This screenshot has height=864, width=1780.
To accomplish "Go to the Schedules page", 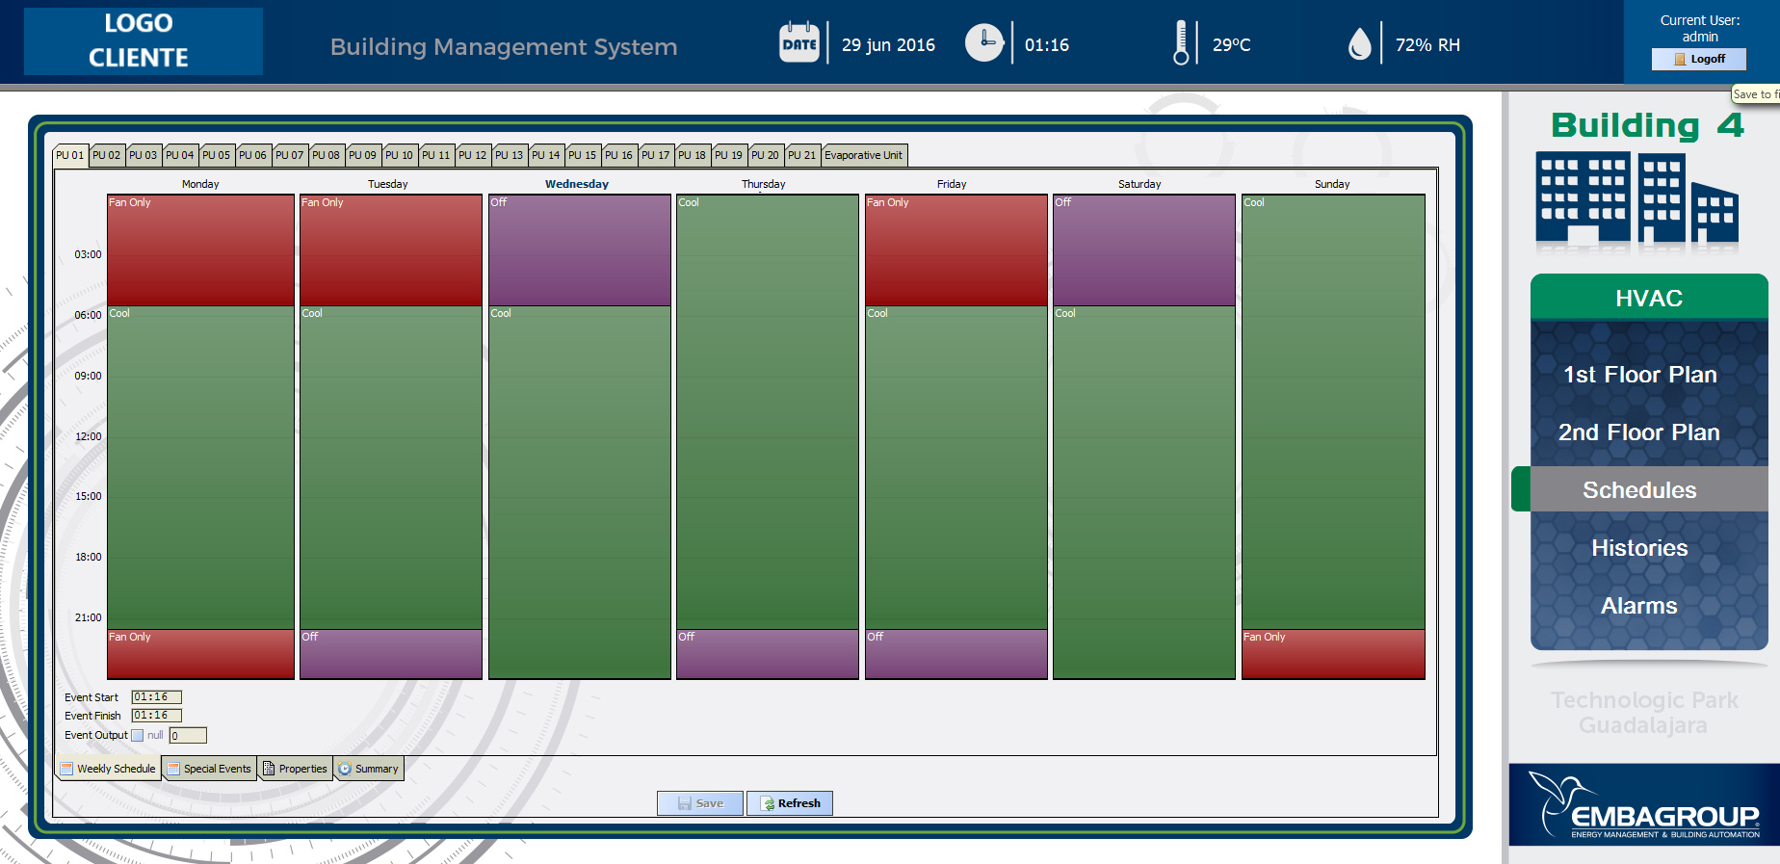I will tap(1639, 489).
